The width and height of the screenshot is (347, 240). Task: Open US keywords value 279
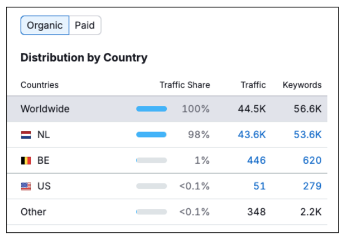point(312,186)
